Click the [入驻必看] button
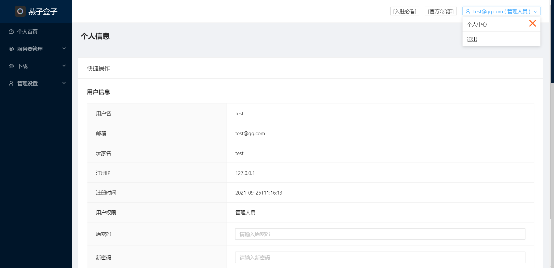This screenshot has width=554, height=268. pyautogui.click(x=405, y=11)
